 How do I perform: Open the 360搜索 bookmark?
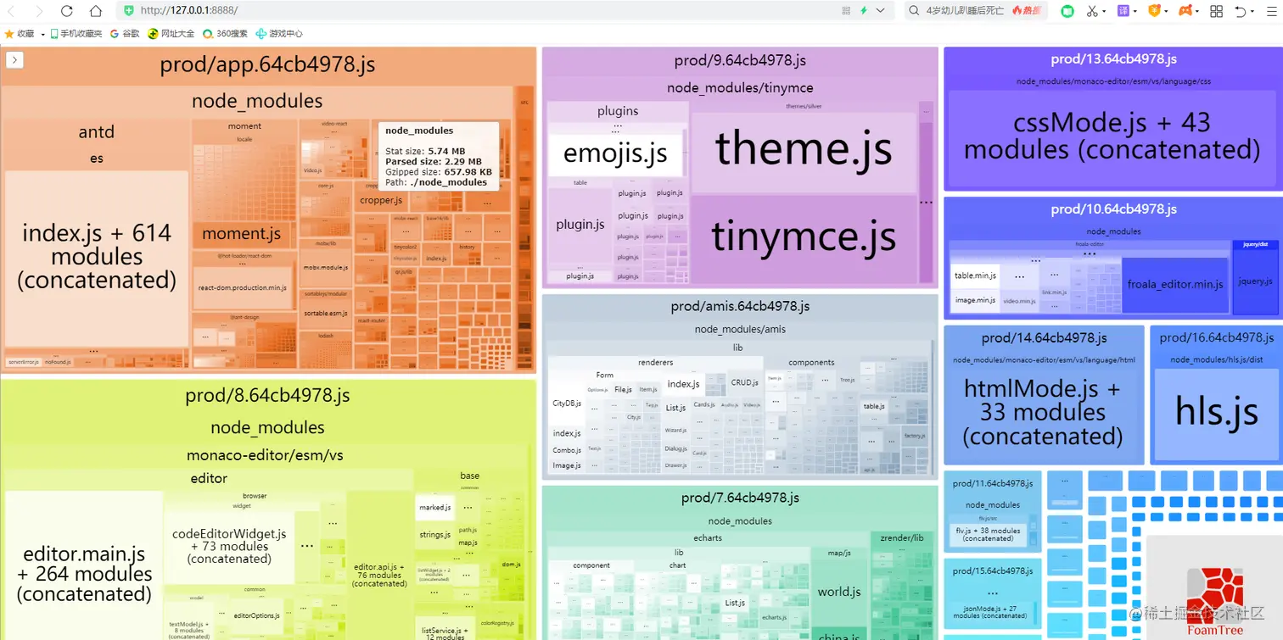pyautogui.click(x=225, y=34)
